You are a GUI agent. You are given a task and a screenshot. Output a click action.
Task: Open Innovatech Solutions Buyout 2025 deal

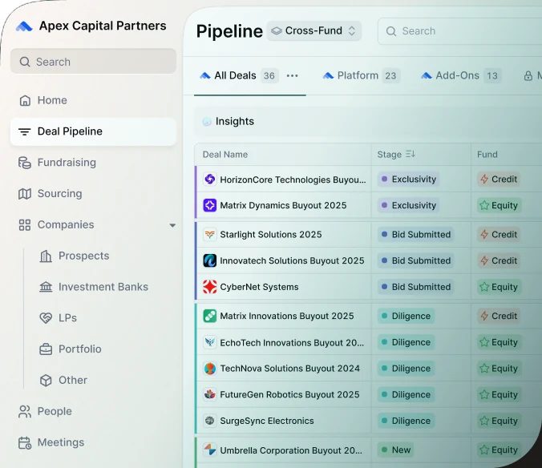coord(292,260)
